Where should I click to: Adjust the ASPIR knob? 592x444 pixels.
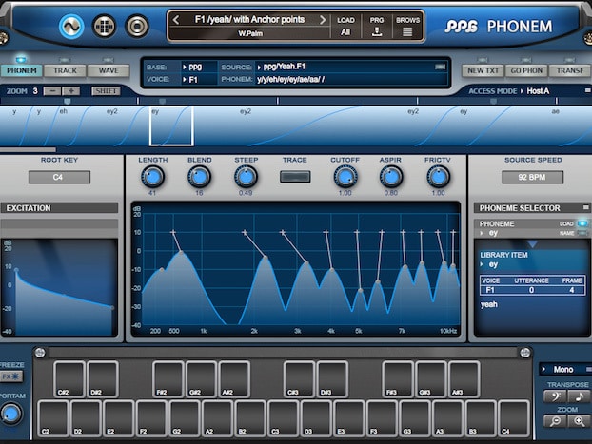pos(391,177)
